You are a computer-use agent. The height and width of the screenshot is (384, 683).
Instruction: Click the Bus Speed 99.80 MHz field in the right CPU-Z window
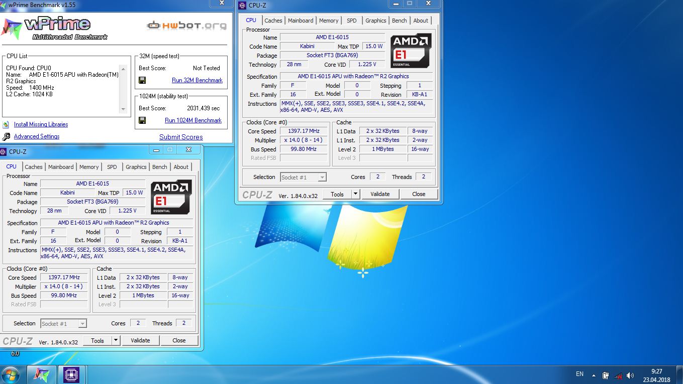tap(304, 149)
